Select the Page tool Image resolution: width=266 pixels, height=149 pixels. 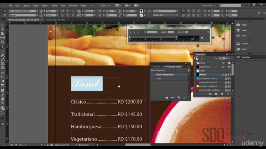coord(2,34)
